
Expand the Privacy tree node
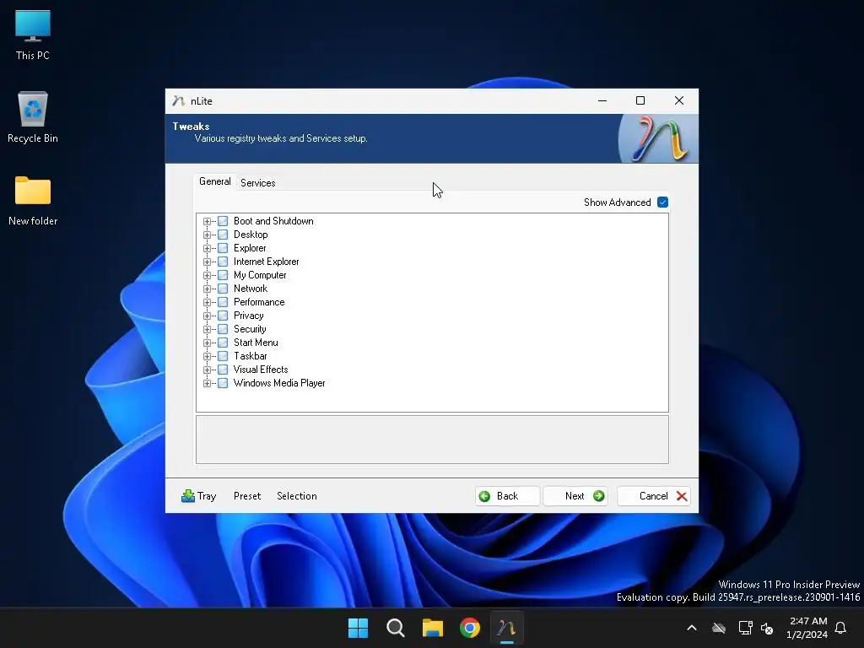coord(208,316)
